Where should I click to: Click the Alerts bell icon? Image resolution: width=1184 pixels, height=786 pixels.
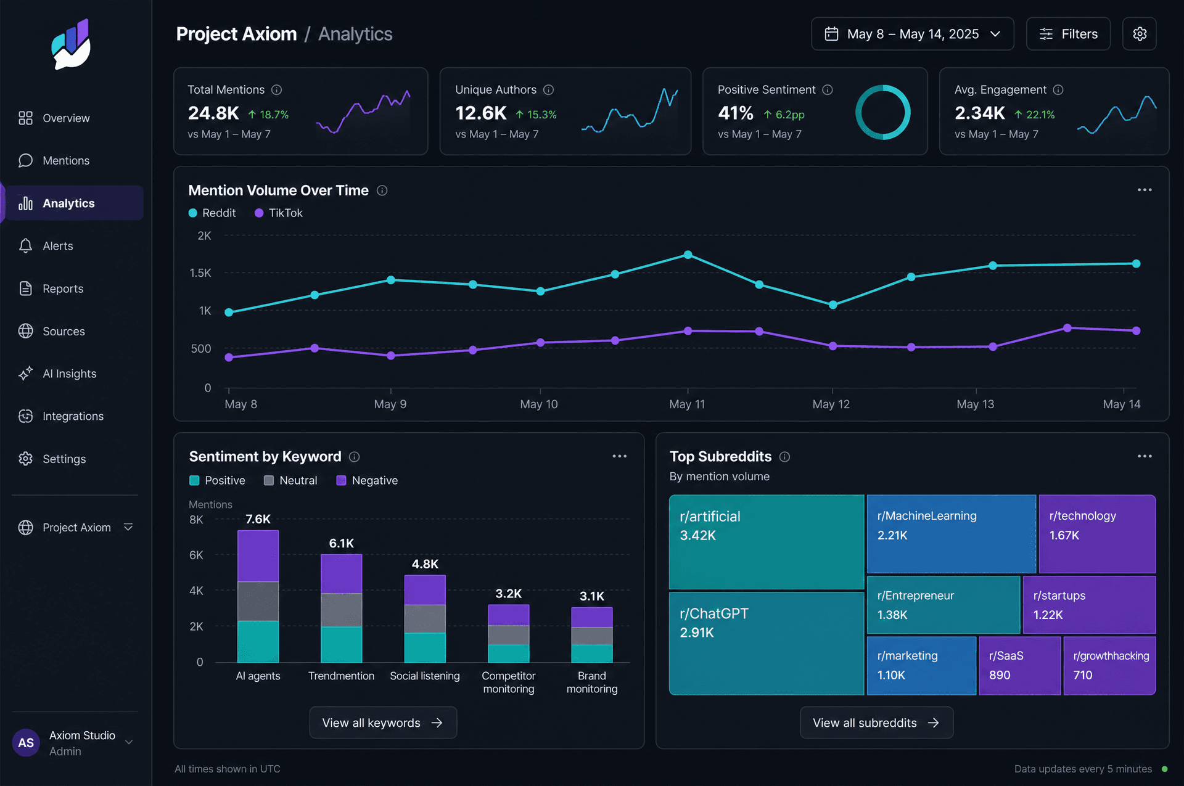(25, 245)
